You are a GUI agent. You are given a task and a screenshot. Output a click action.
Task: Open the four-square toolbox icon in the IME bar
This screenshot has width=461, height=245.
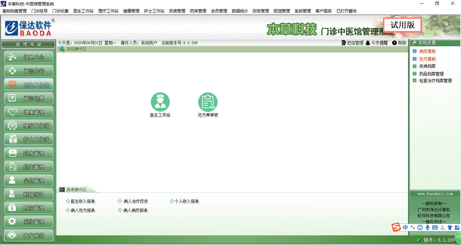[457, 228]
